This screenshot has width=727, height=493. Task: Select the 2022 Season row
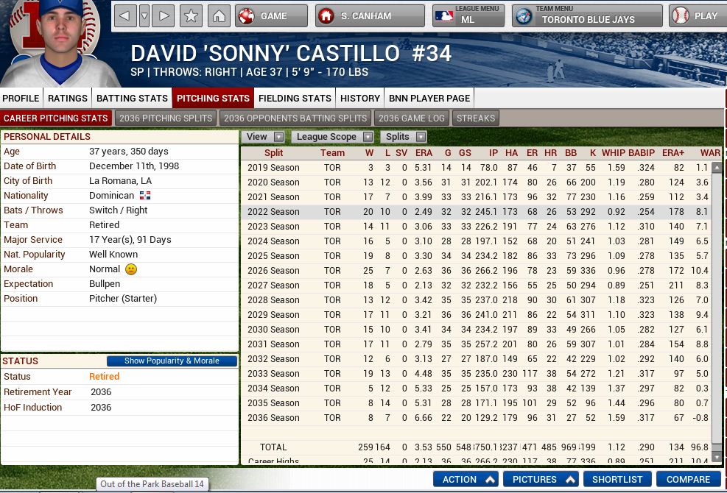tap(476, 212)
